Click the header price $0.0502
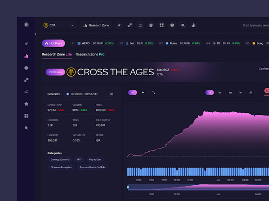This screenshot has height=201, width=269. [163, 70]
